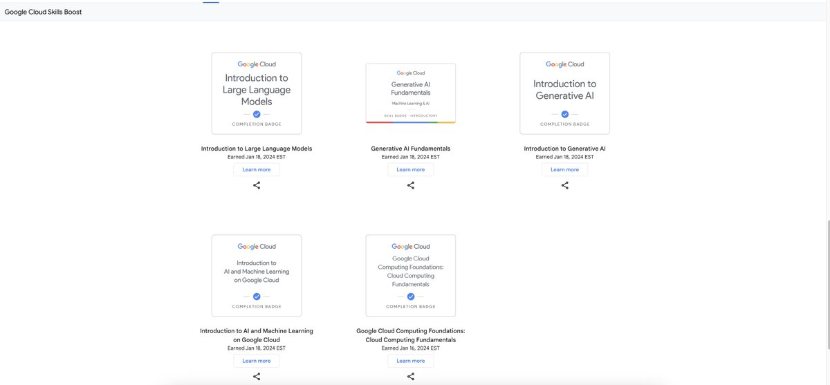Learn more about Introduction to Large Language Models
Screen dimensions: 830x385
(257, 169)
